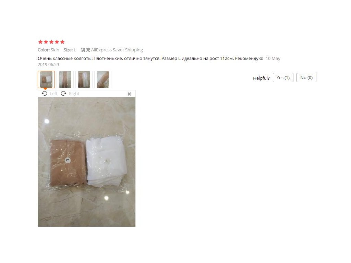The height and width of the screenshot is (263, 351).
Task: Click the 'Color: Skin' attribute label
Action: [48, 50]
